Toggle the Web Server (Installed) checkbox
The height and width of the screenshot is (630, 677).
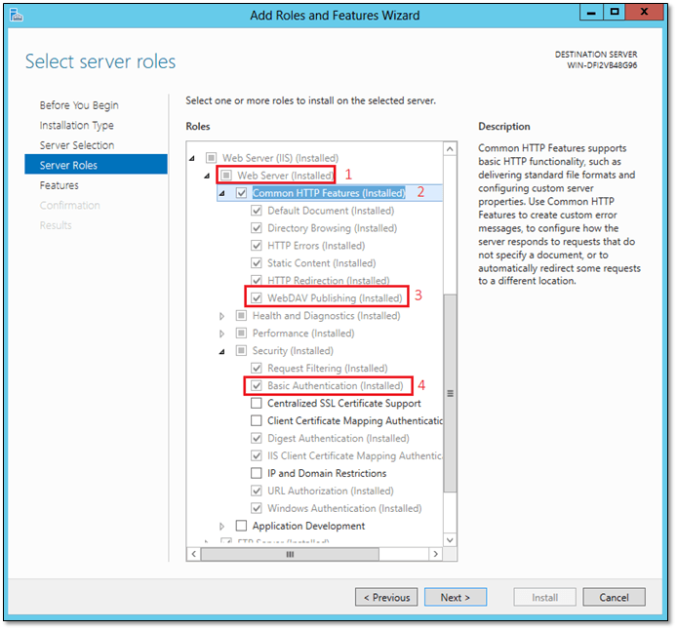(x=226, y=176)
